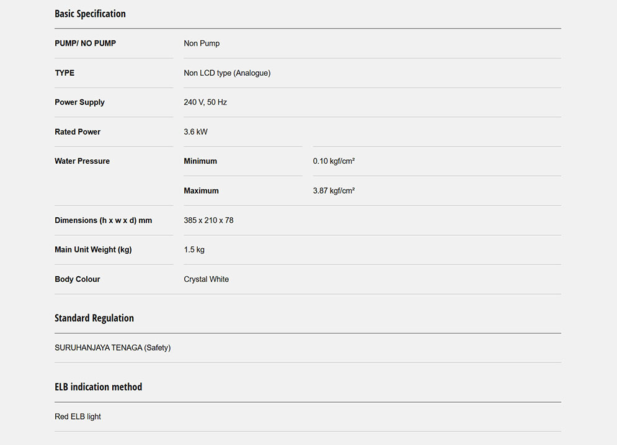Click the Water Pressure label

82,161
